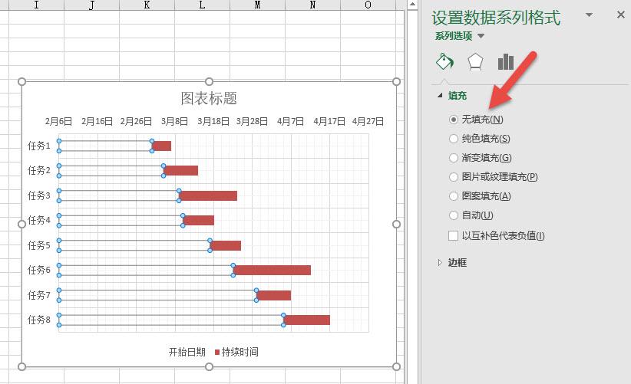Close the 设置数据系列格式 pane

(620, 15)
